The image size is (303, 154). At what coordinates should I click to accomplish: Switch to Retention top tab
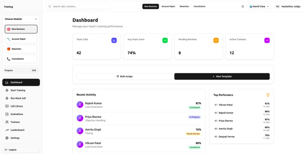[x=184, y=6]
